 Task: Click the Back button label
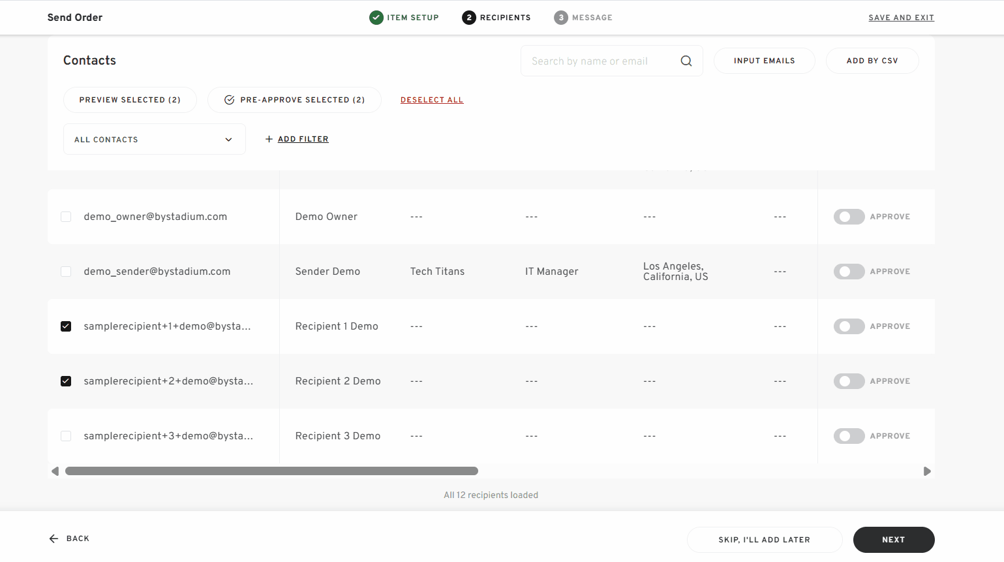(x=78, y=539)
